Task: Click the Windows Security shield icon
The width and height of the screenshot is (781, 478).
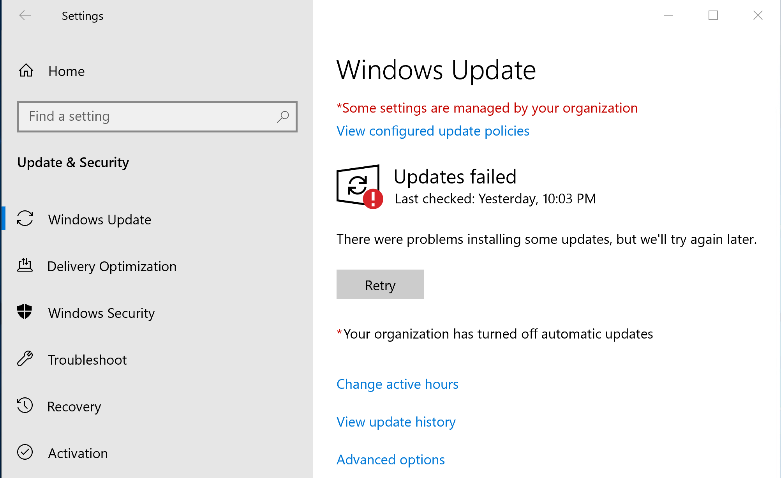Action: click(25, 312)
